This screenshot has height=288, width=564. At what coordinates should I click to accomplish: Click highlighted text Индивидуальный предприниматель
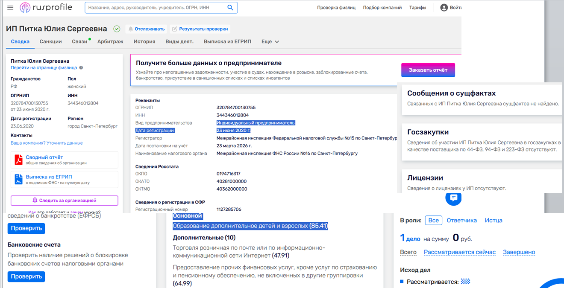click(x=256, y=123)
